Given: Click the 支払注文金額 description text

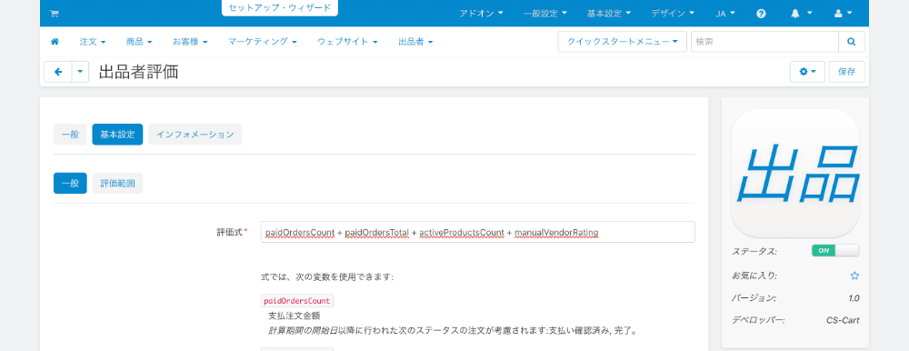Looking at the screenshot, I should tap(294, 316).
